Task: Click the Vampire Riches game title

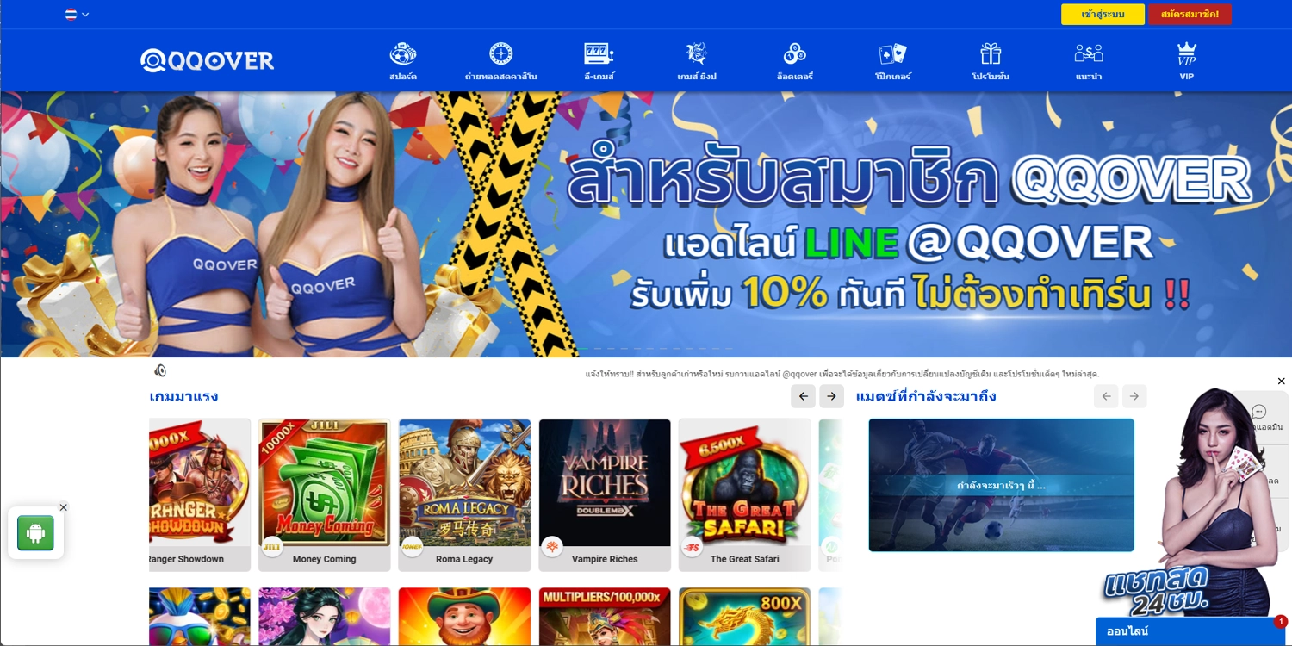Action: point(605,559)
